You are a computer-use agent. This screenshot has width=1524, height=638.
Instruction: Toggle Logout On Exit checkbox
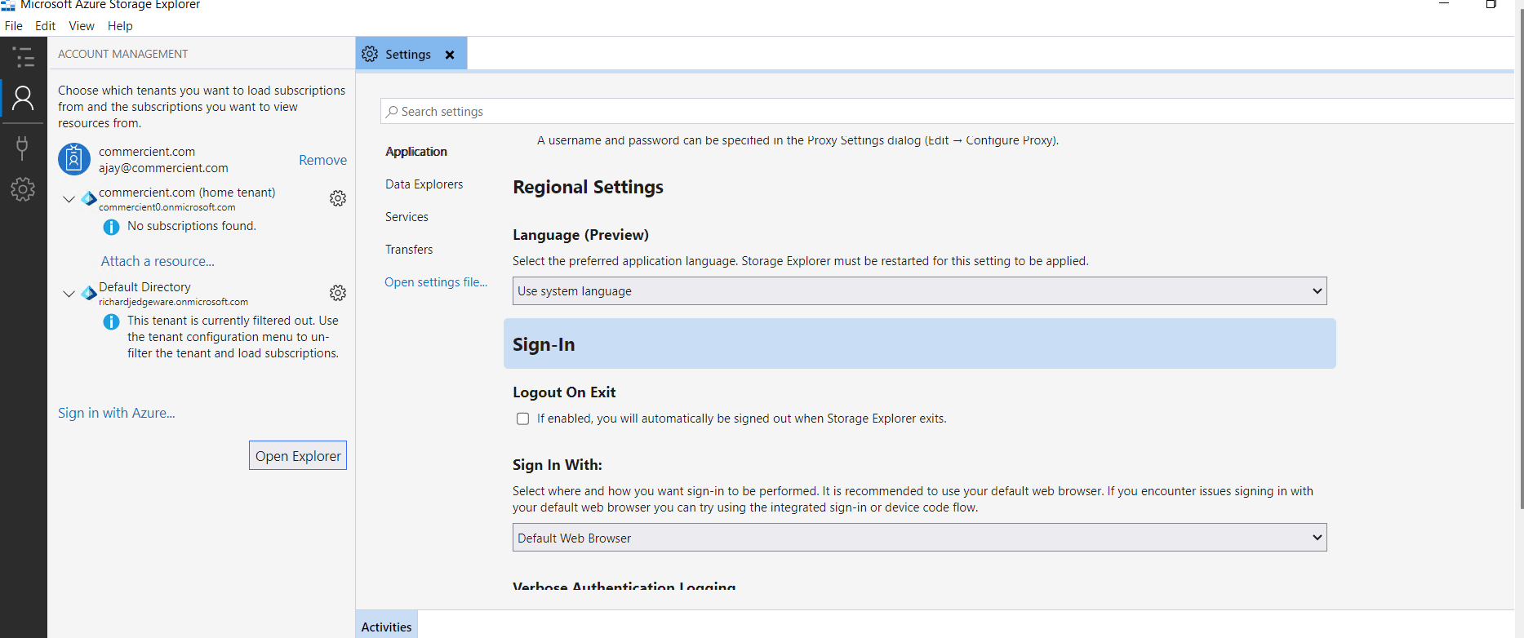[x=522, y=419]
